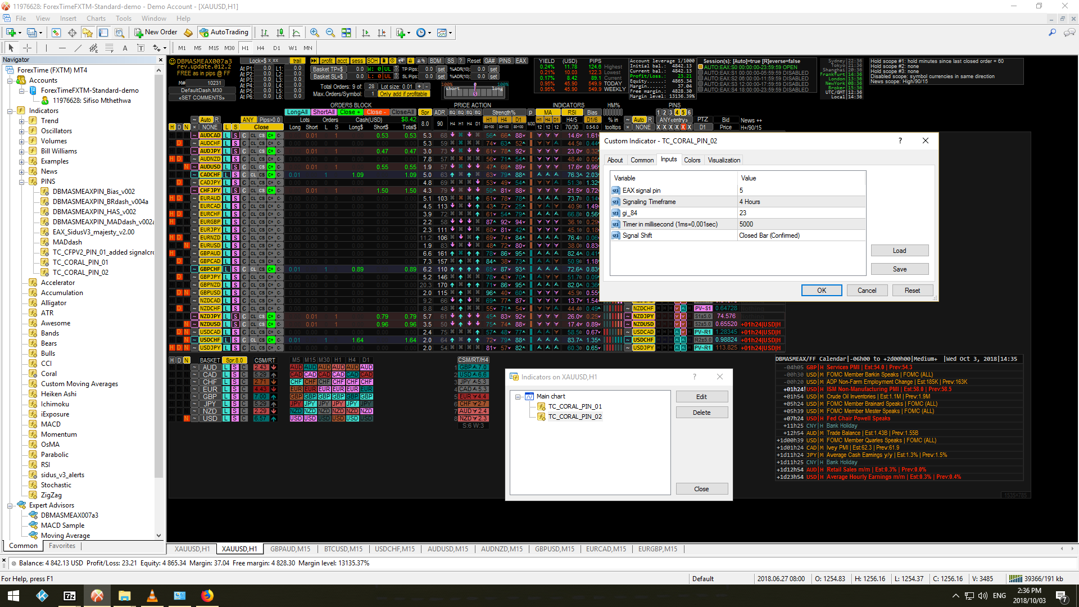Toggle the dashboard sess button
1079x607 pixels.
357,61
